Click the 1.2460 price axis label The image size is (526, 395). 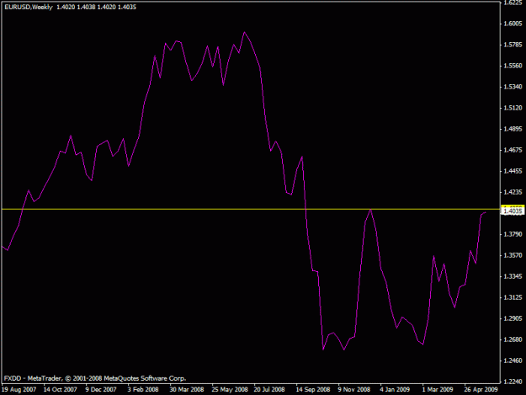pyautogui.click(x=513, y=360)
